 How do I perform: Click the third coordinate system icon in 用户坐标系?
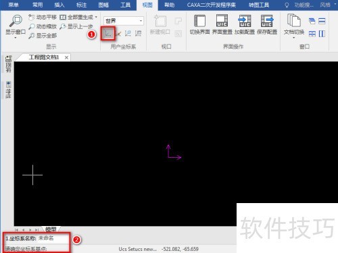tap(128, 34)
